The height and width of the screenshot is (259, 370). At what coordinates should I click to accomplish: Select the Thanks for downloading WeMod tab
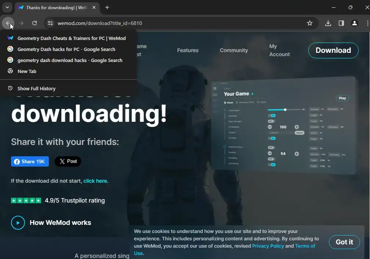tap(57, 8)
